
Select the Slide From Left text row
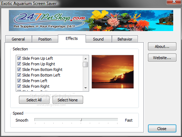[35, 81]
